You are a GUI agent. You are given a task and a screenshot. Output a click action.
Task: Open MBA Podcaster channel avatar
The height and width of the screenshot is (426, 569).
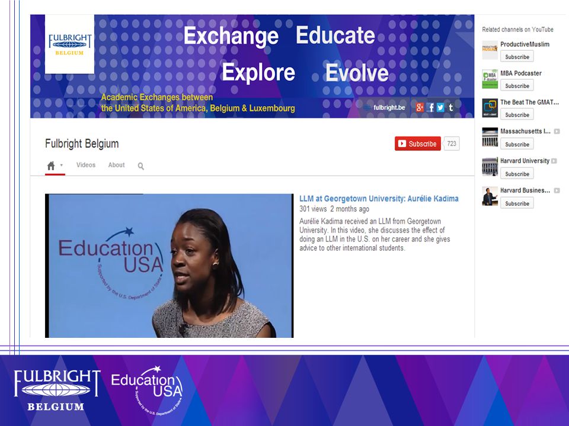coord(490,79)
